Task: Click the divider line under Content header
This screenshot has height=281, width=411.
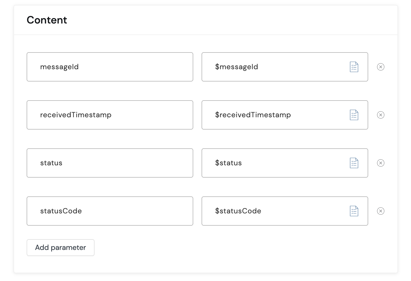Action: click(206, 35)
